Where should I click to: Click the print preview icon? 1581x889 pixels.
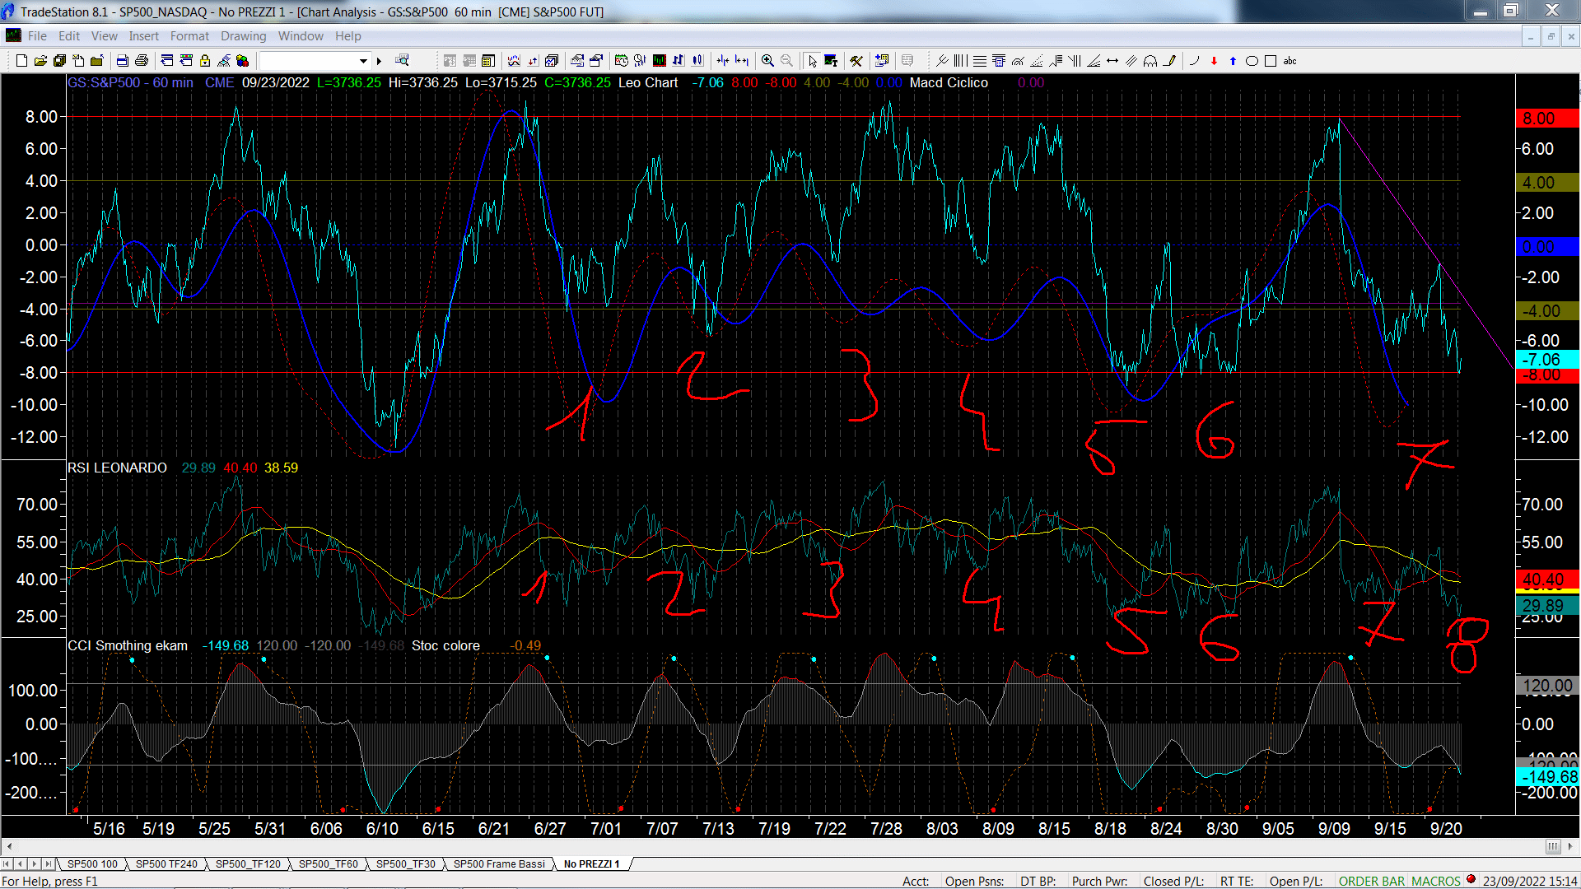pos(122,61)
